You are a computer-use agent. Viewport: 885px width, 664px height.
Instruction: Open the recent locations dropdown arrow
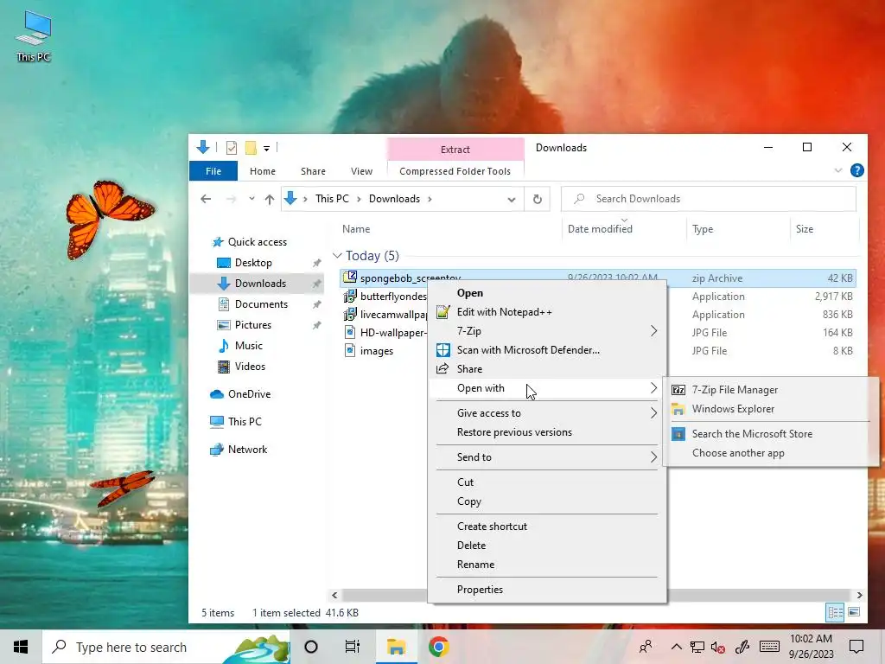[x=251, y=199]
